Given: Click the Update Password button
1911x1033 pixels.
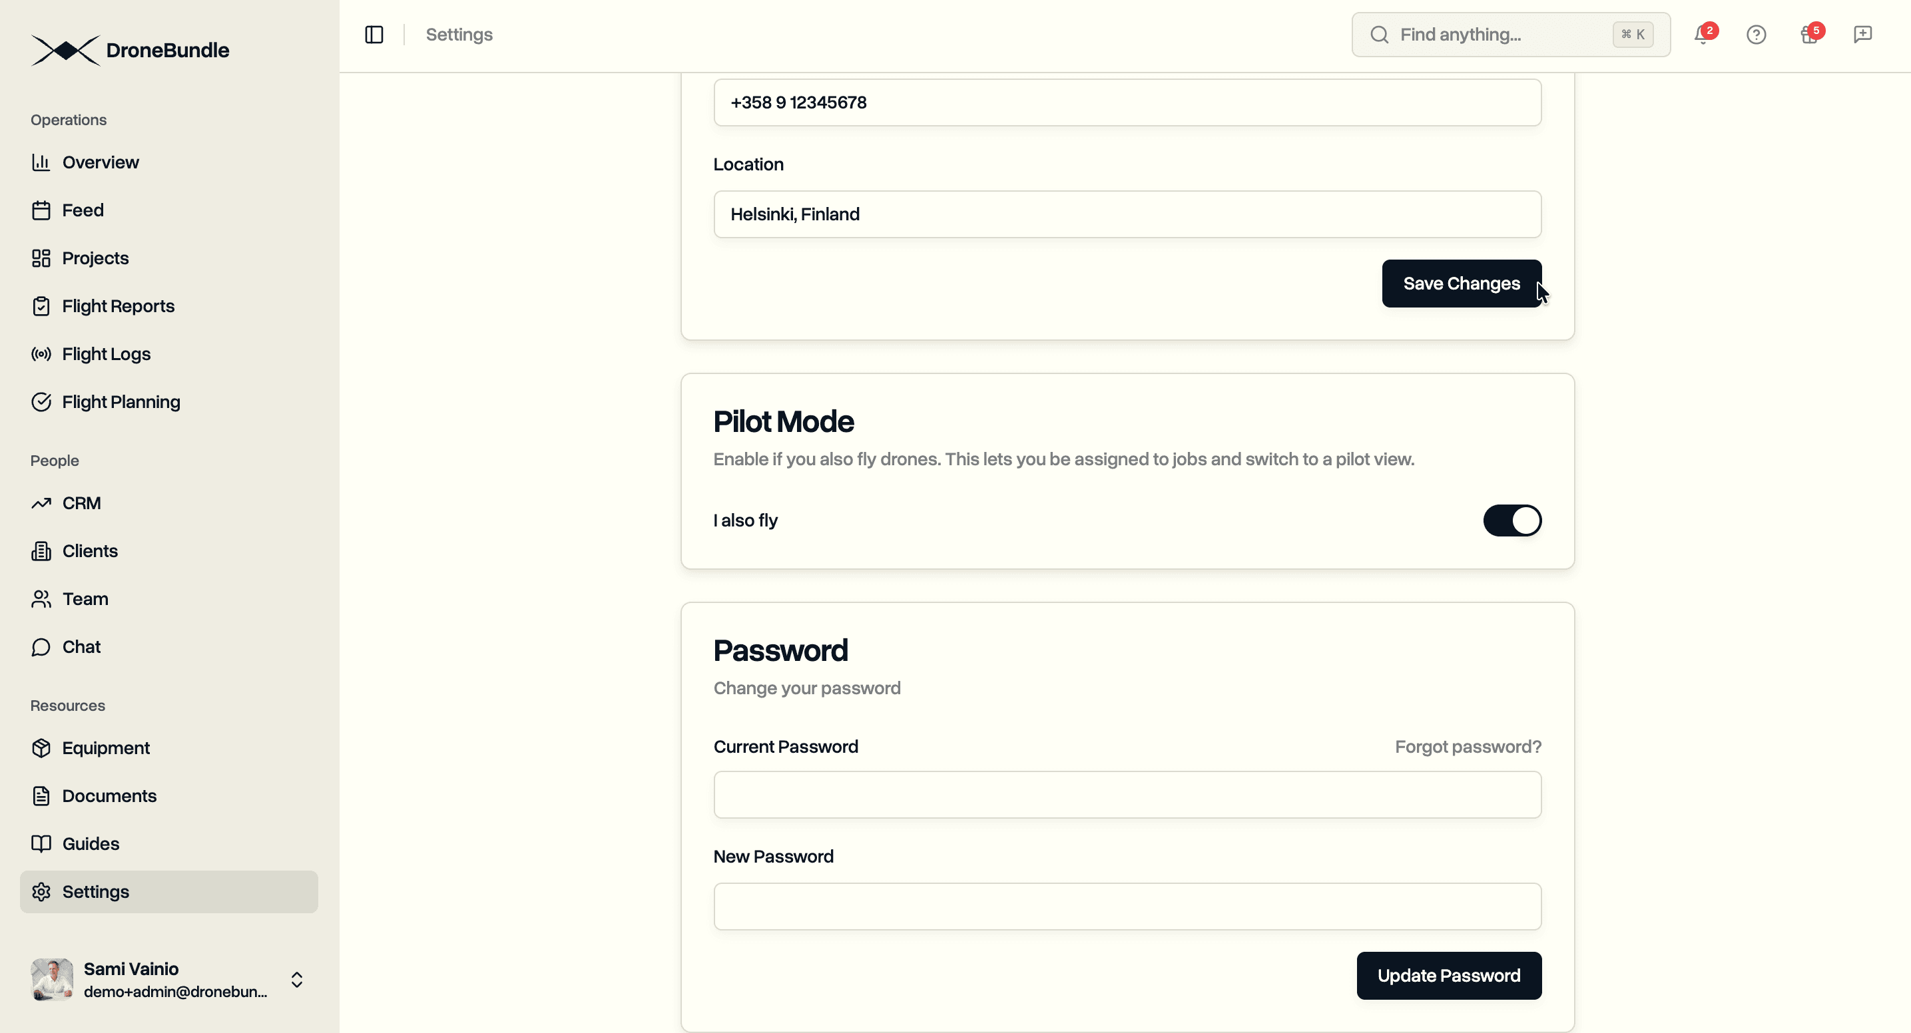Looking at the screenshot, I should [1449, 976].
